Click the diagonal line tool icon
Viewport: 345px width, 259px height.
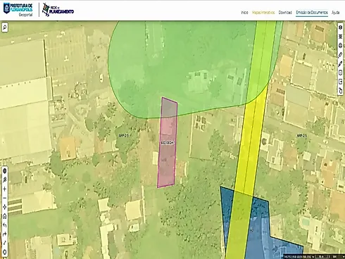click(5, 244)
